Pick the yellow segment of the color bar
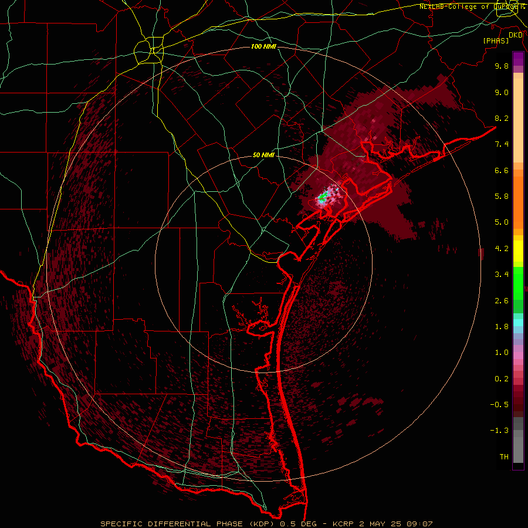The width and height of the screenshot is (528, 528). click(x=518, y=251)
